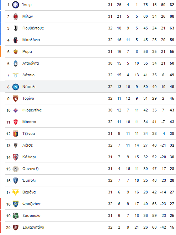Click the Bologna crest icon
This screenshot has height=235, width=176.
(x=16, y=40)
